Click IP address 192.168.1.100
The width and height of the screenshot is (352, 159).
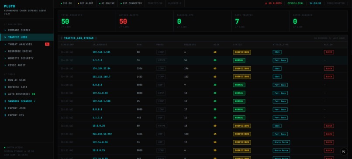[x=101, y=101]
